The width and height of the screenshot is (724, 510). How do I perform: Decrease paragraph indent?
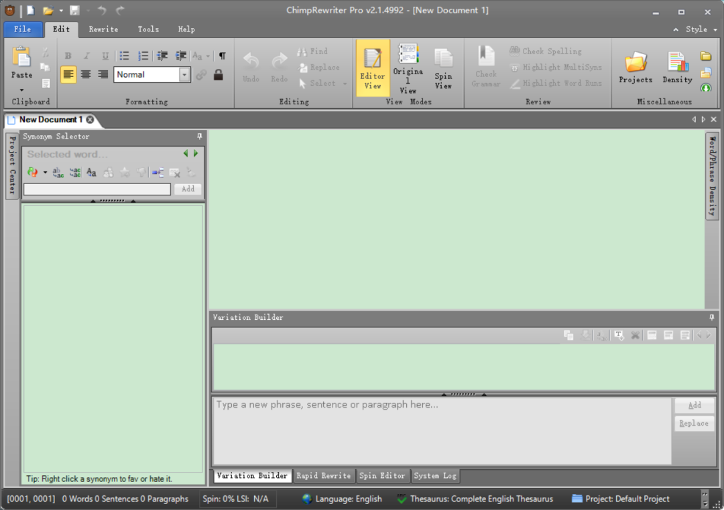pos(162,56)
